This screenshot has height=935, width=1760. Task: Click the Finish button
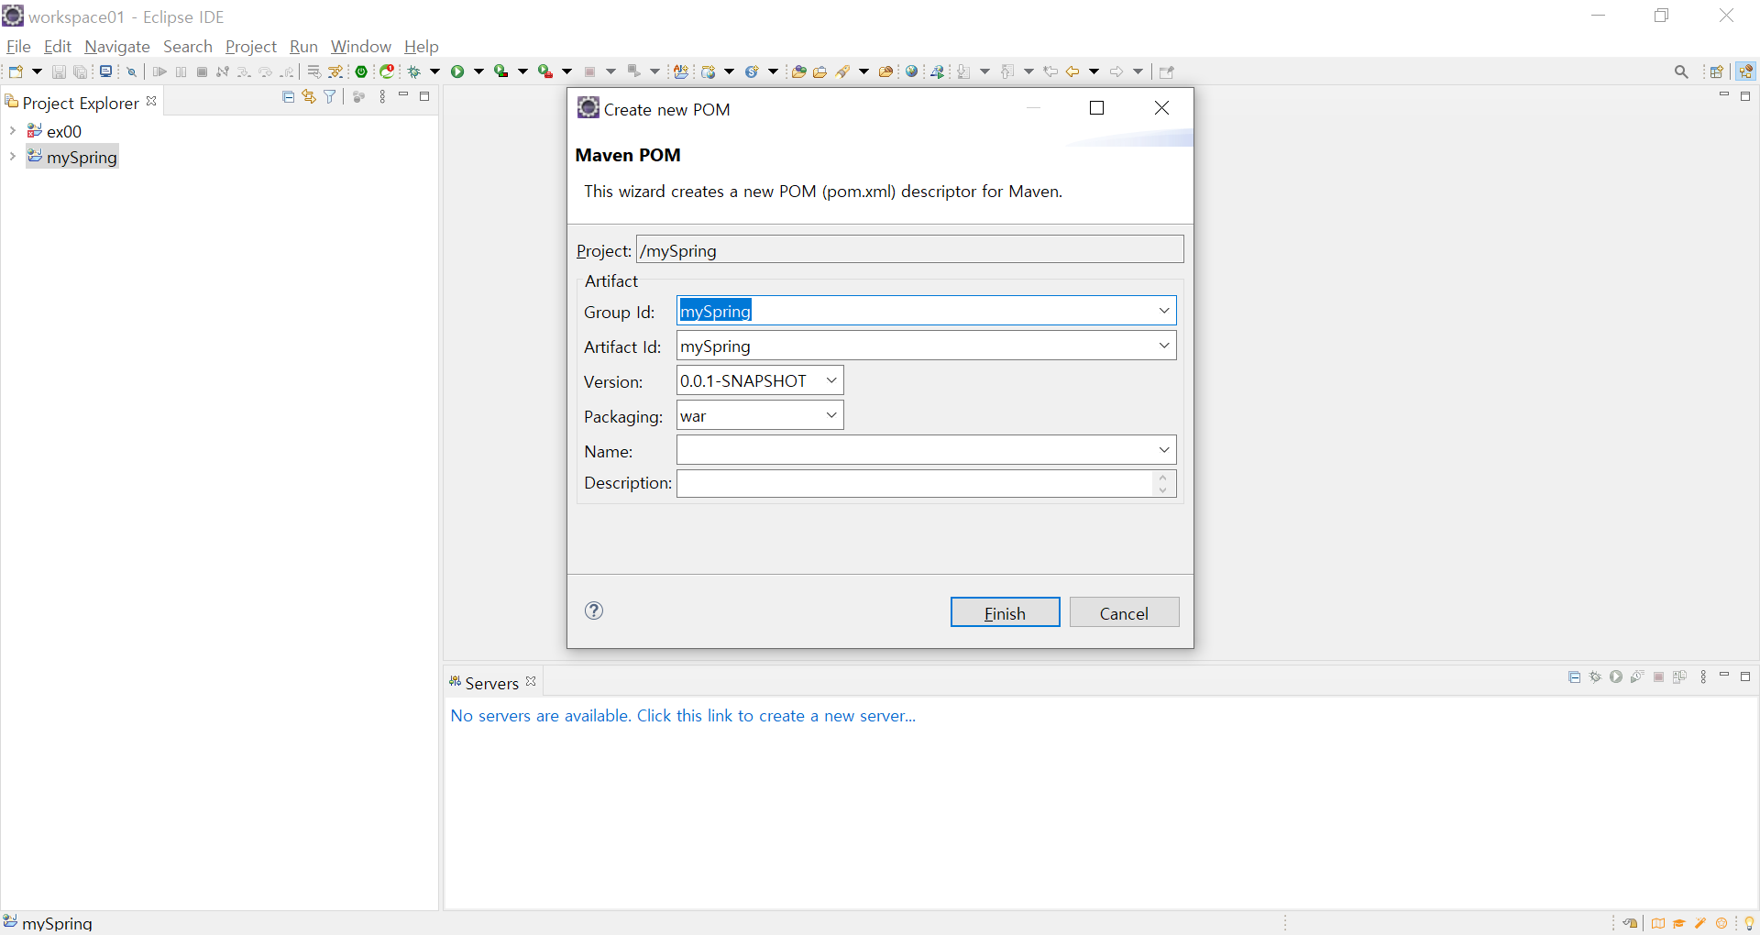click(1005, 612)
